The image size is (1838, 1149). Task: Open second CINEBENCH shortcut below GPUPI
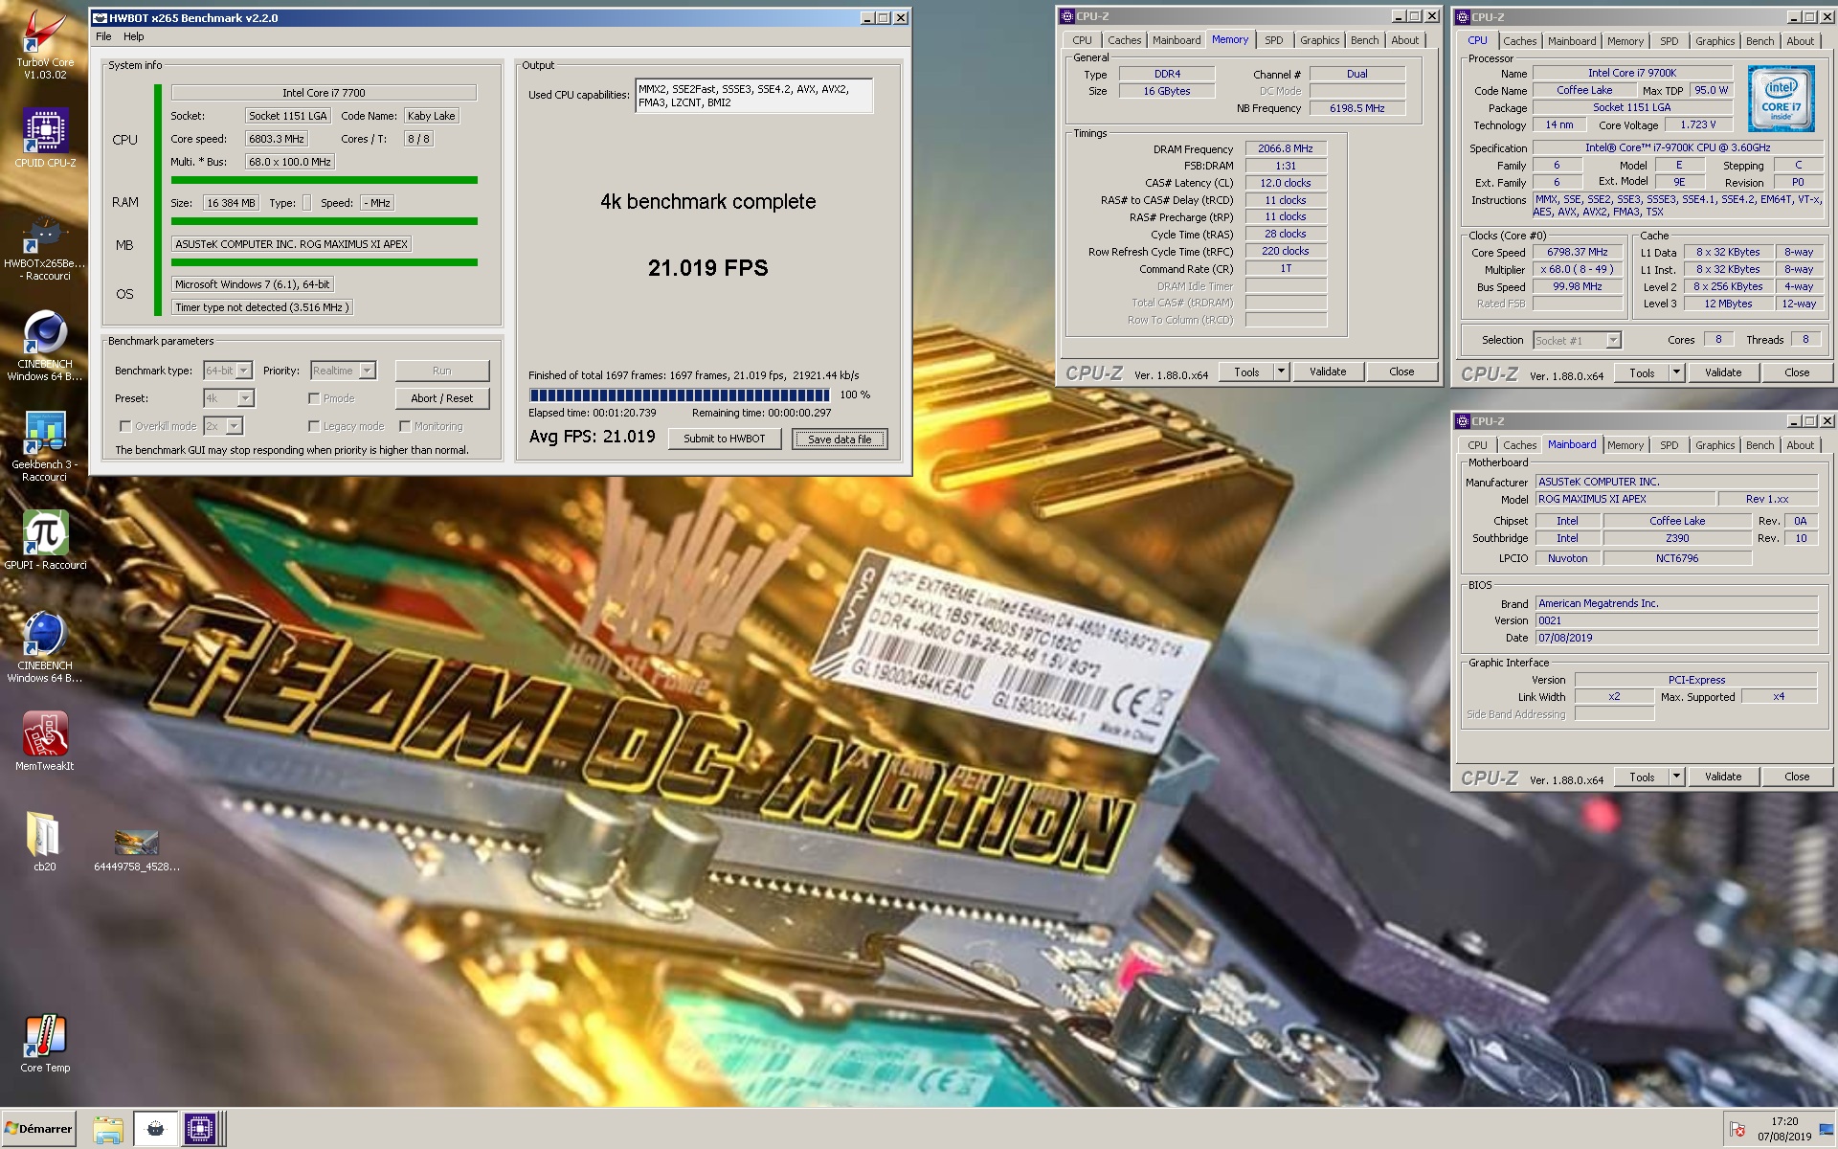[x=44, y=647]
